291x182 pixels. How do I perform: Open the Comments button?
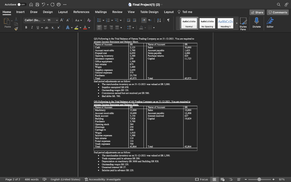pos(278,12)
